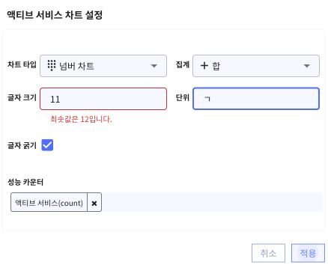Click the number chart dotted icon

coord(52,65)
